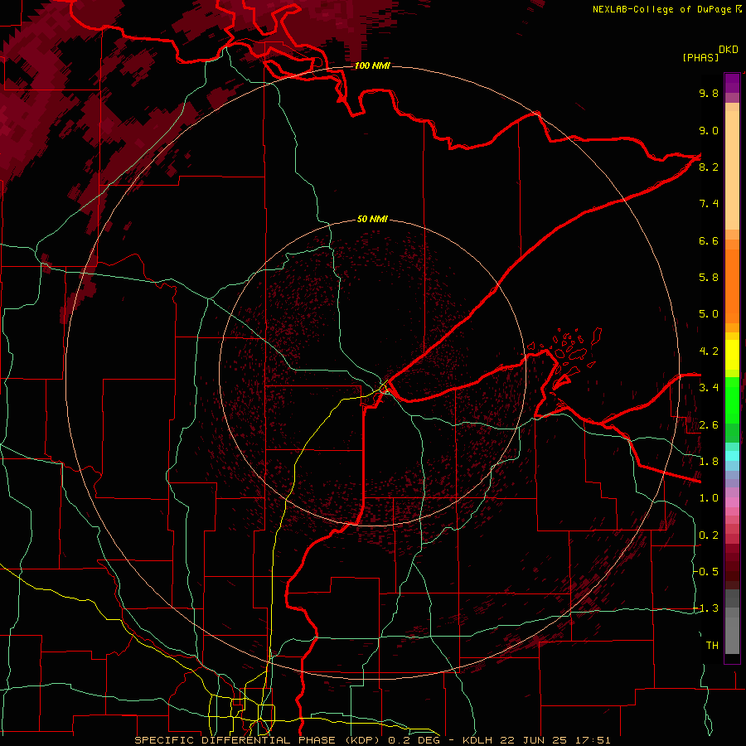
Task: Select the 2.6 legend value
Action: [709, 425]
